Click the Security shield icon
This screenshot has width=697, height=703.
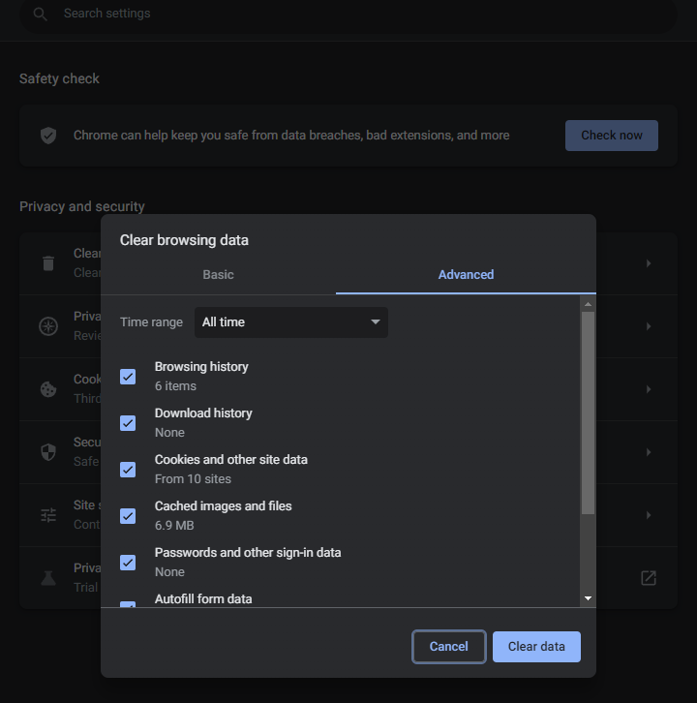click(x=48, y=452)
